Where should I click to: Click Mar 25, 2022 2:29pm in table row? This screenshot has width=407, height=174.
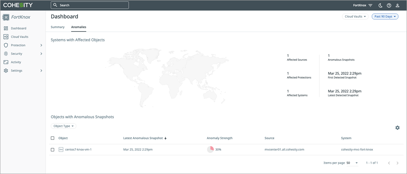[138, 150]
